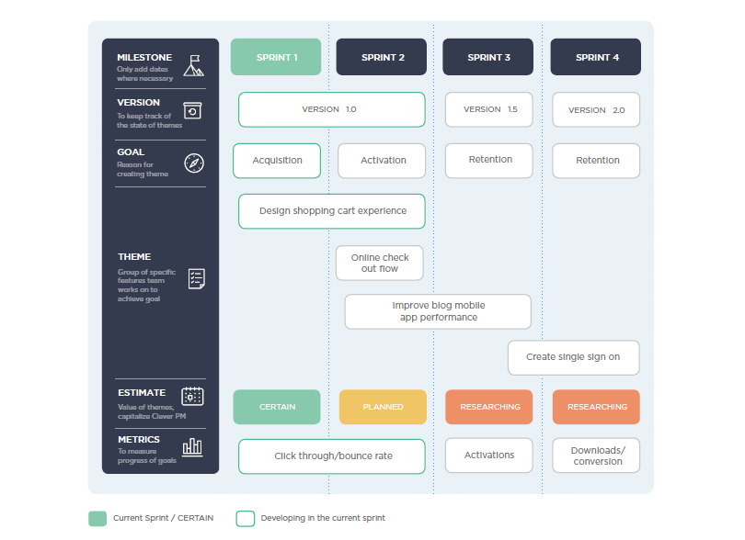745x540 pixels.
Task: Click the ESTIMATE row label
Action: 142,393
